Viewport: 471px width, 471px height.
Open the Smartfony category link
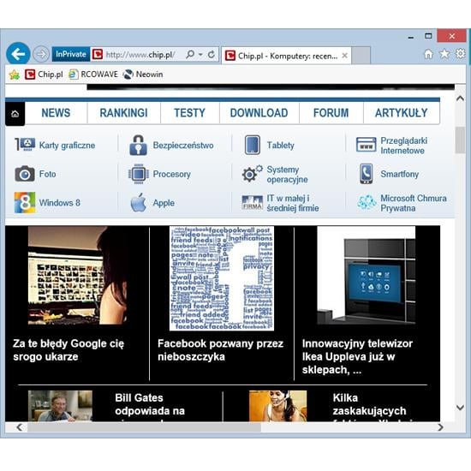[x=400, y=174]
